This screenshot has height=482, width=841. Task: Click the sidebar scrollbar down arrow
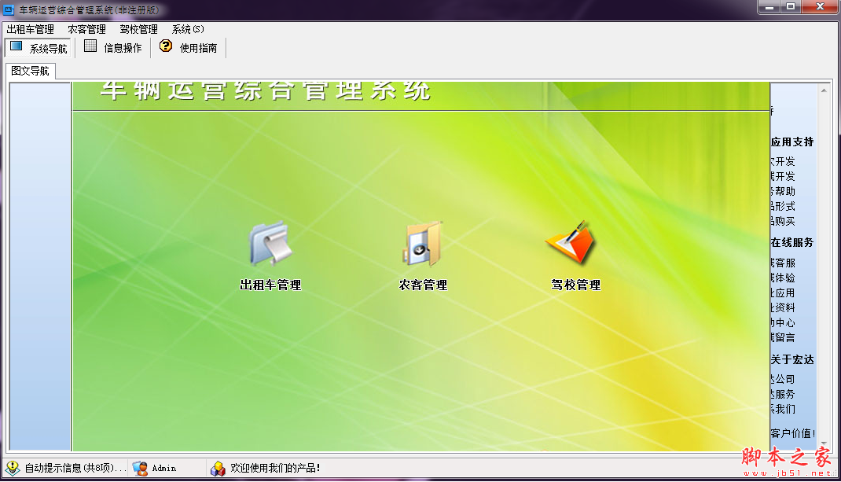tap(824, 443)
